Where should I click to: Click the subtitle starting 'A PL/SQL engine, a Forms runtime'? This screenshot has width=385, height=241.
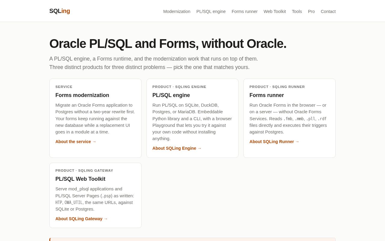pos(154,59)
